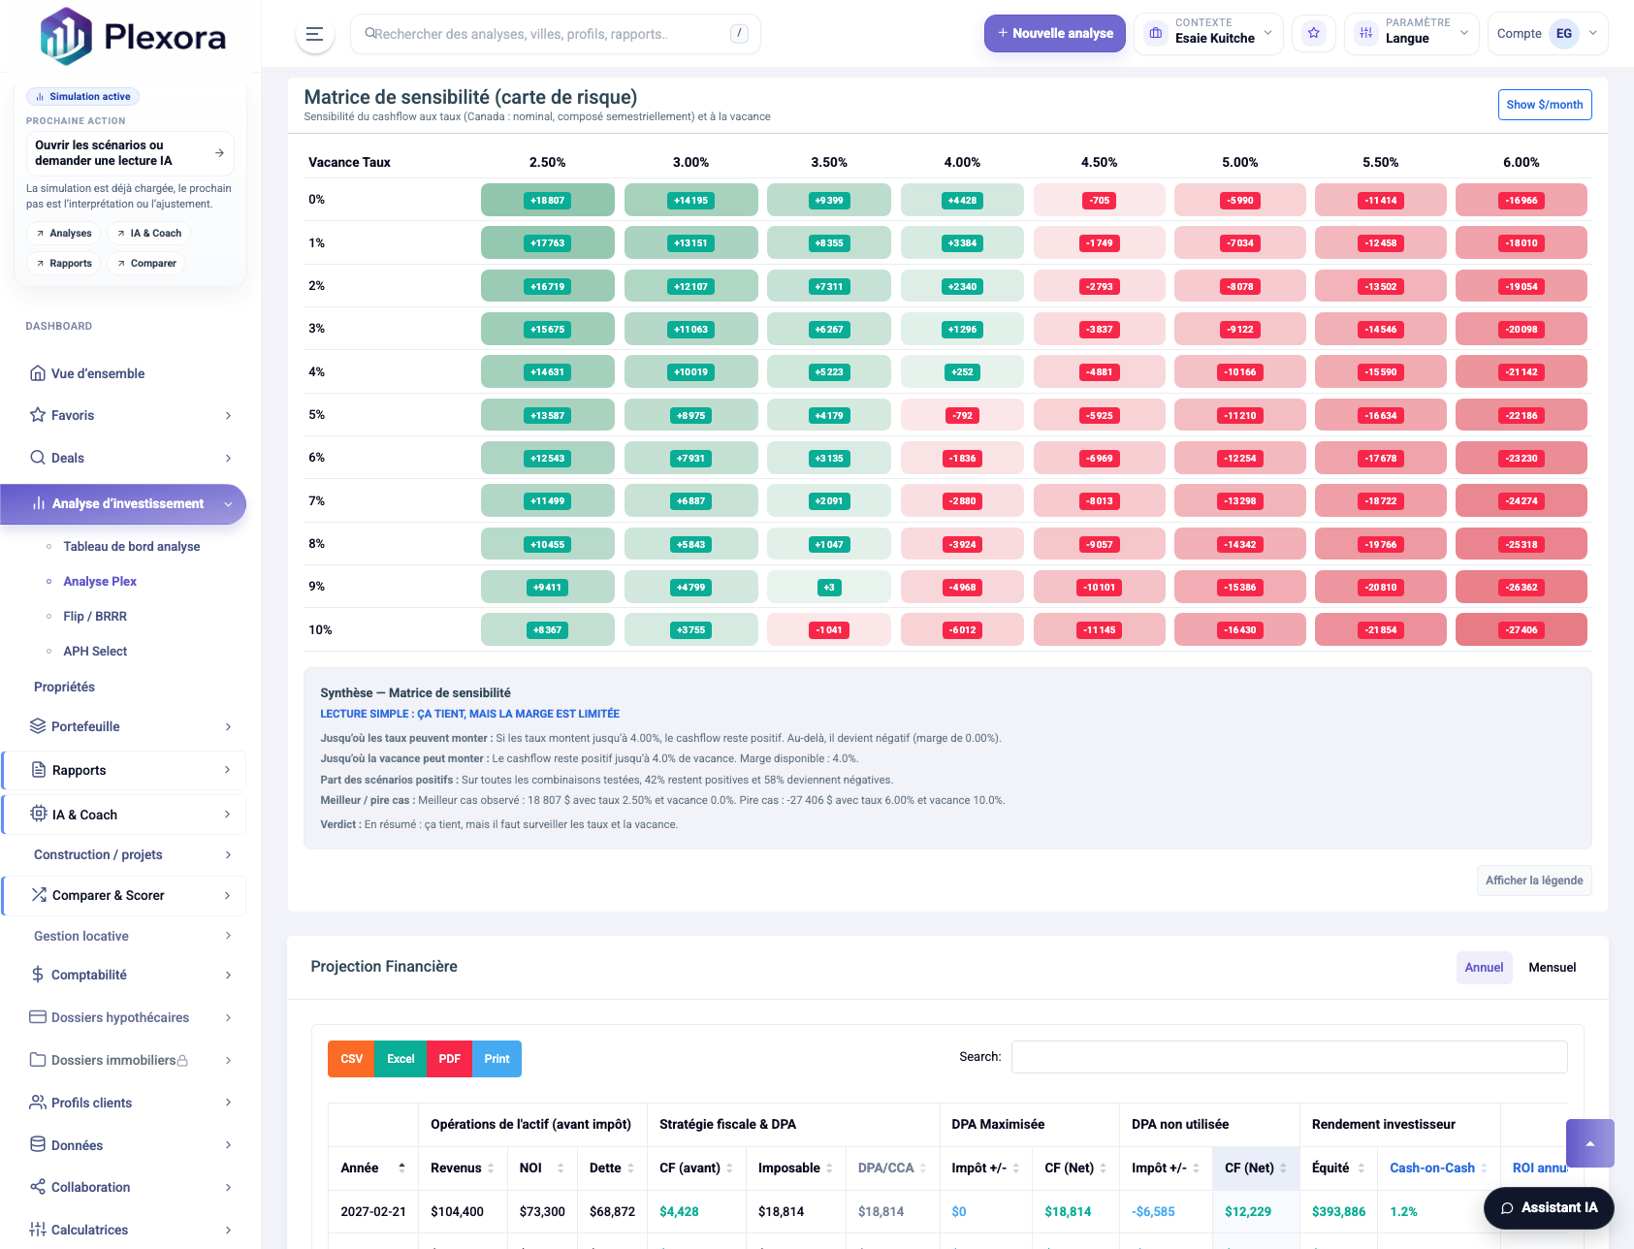Click the Dossiers immobiliers lock icon
The width and height of the screenshot is (1634, 1249).
point(182,1060)
